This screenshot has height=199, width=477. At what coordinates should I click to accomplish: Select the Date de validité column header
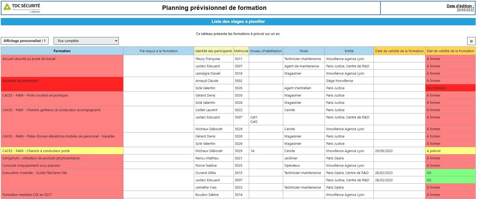pos(399,51)
